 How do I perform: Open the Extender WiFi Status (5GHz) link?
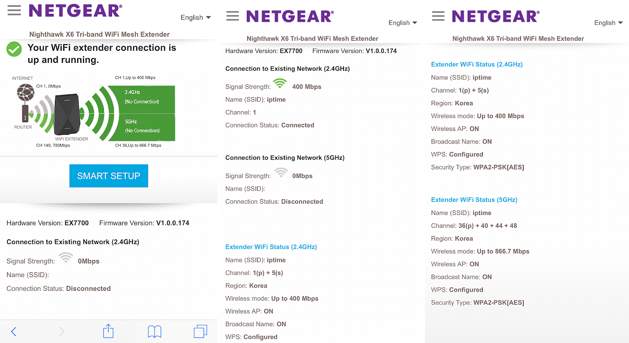(474, 200)
